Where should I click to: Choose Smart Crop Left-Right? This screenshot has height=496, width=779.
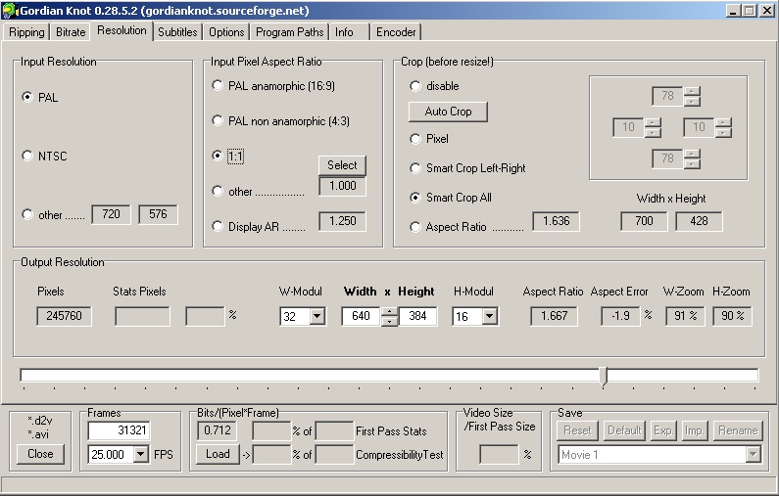click(415, 168)
